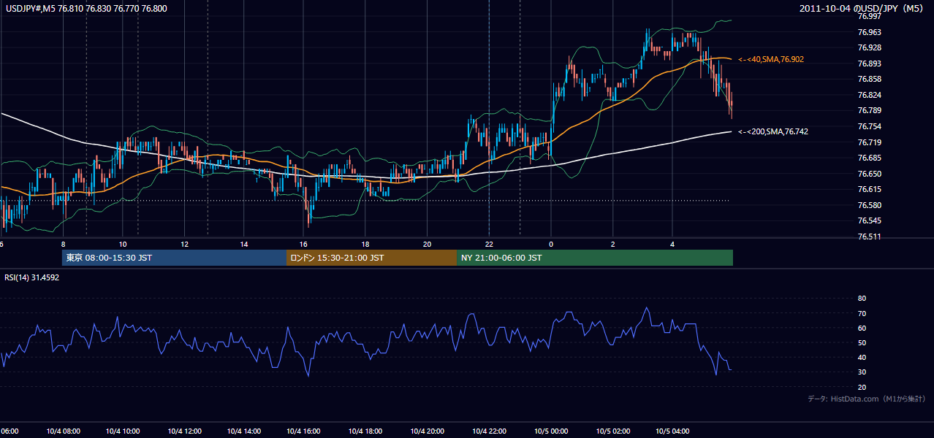
Task: Select the NY 21:00-06:00 JST session bar
Action: point(595,258)
